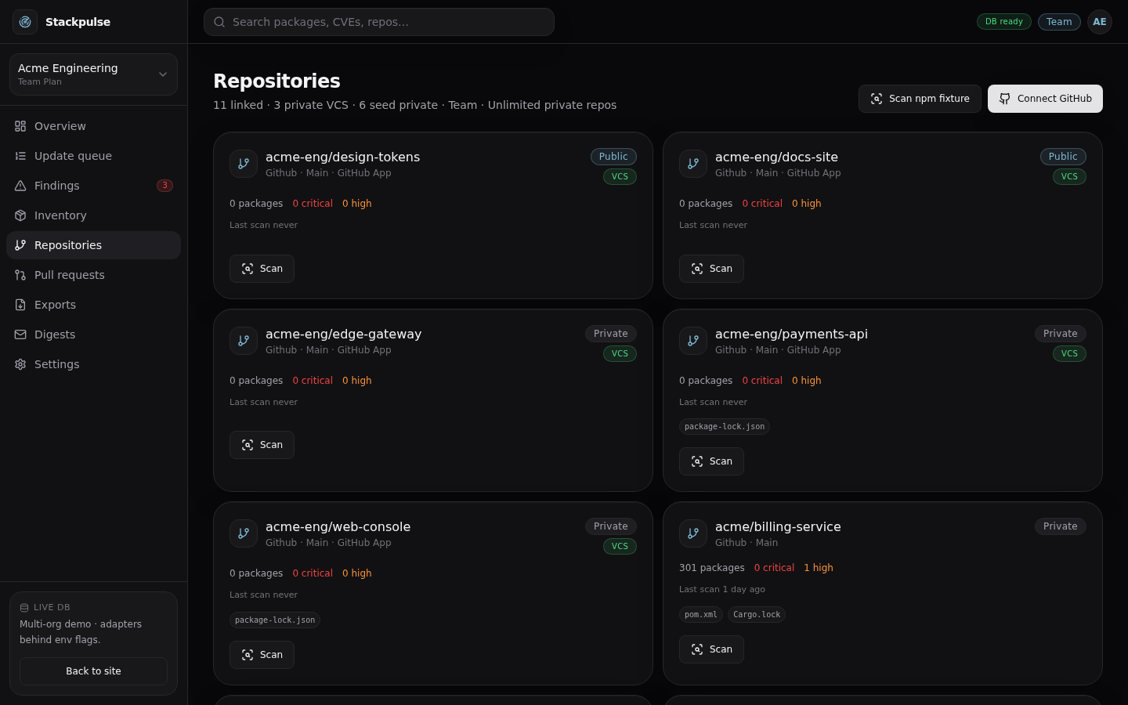Screen dimensions: 1128x705
Task: Go to Overview in the sidebar
Action: coord(93,126)
